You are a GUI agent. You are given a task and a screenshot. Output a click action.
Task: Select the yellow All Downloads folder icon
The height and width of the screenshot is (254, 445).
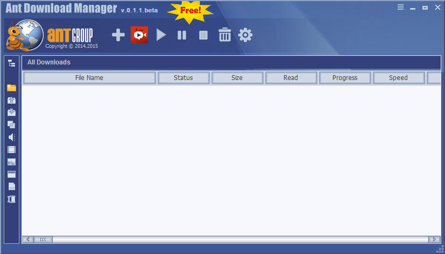click(x=12, y=88)
